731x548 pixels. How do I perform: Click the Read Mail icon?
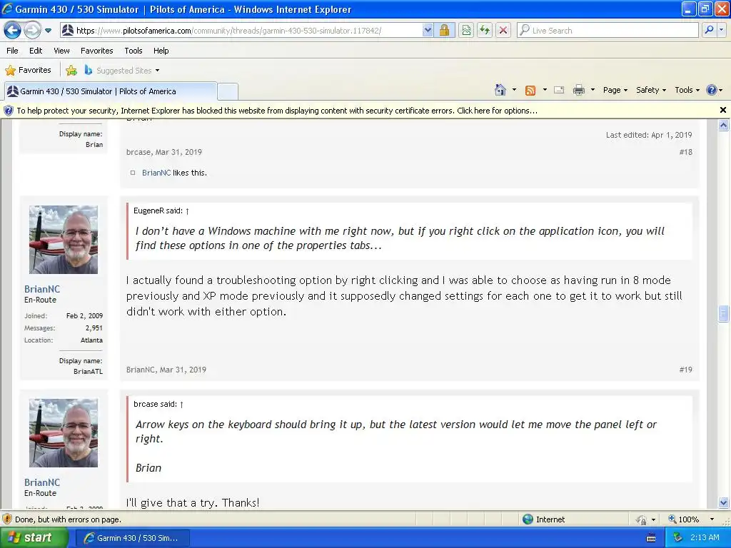coord(559,90)
